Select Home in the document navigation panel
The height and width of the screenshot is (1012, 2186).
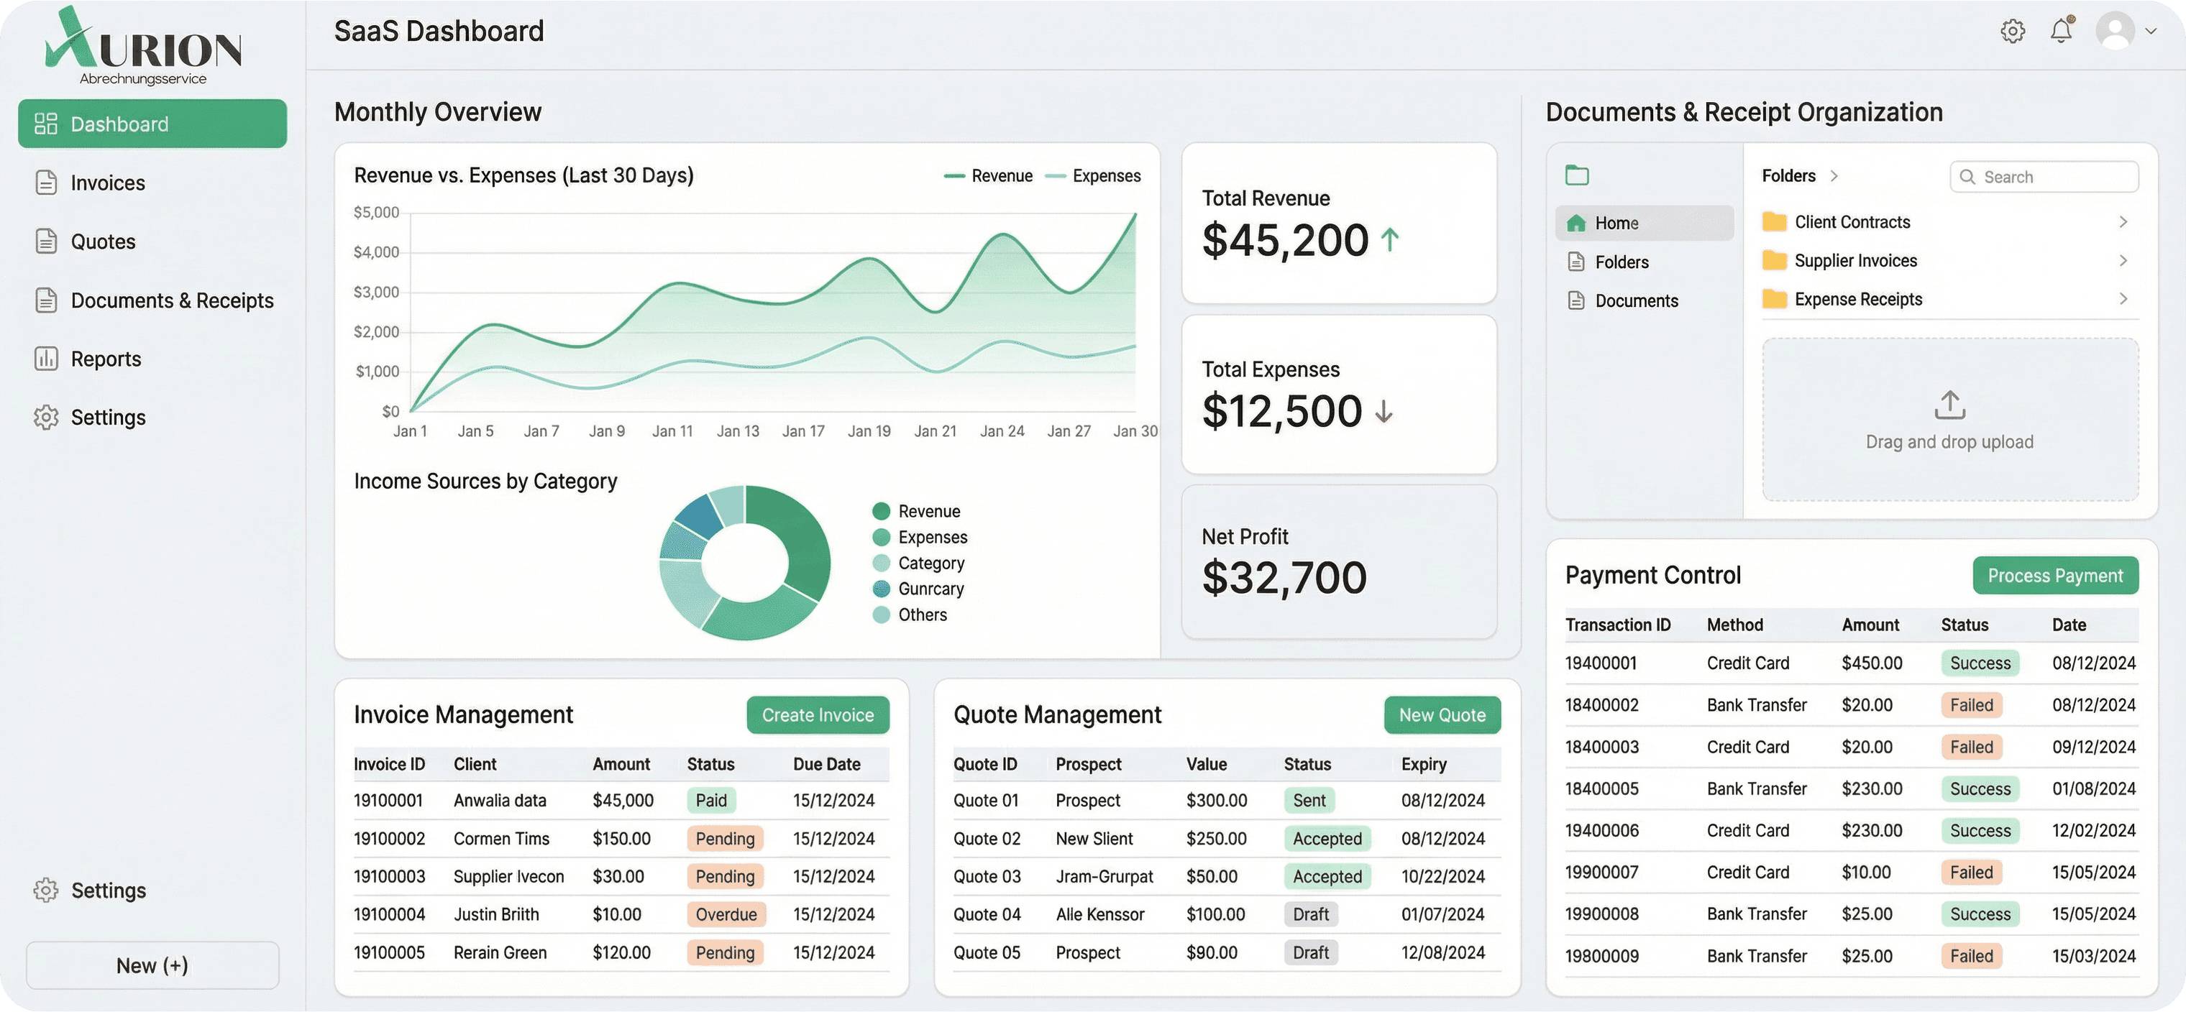(x=1616, y=222)
